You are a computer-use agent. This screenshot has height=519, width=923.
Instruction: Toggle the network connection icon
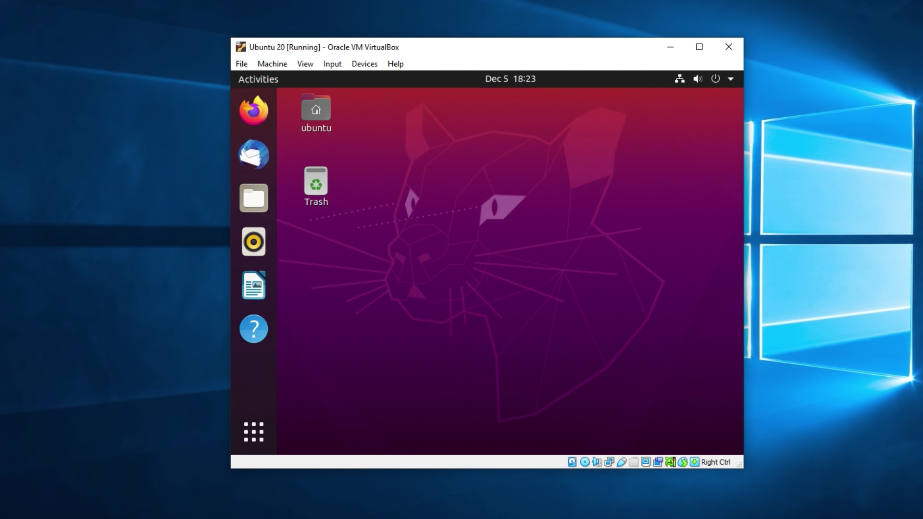pos(680,79)
